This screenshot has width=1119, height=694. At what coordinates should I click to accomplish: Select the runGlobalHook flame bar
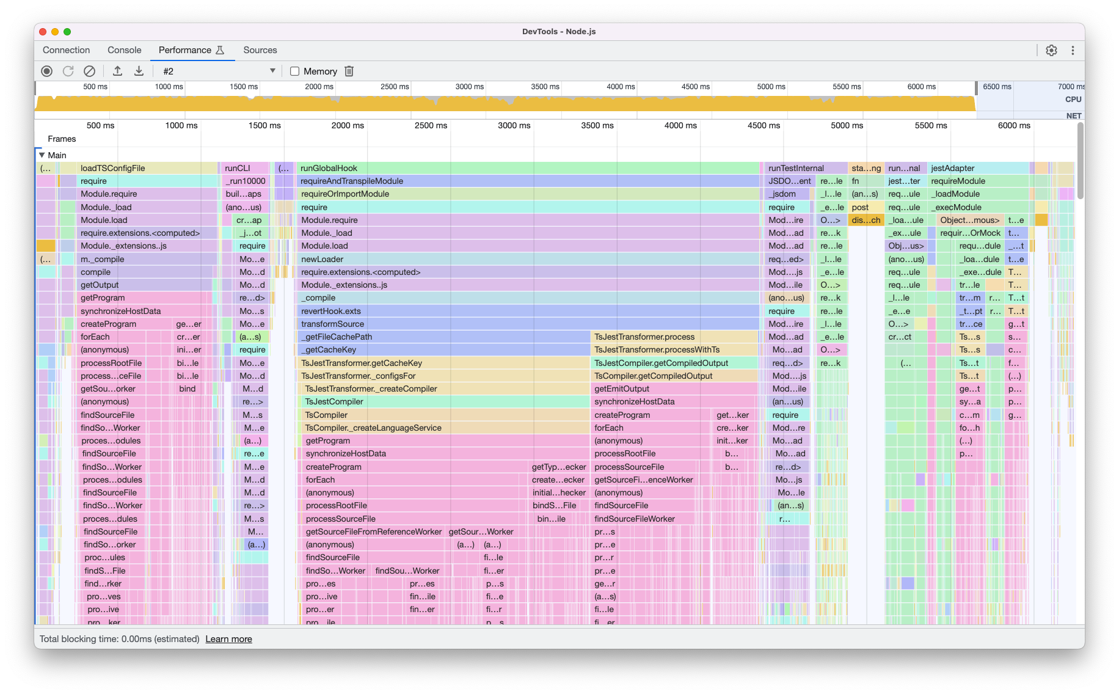(528, 168)
